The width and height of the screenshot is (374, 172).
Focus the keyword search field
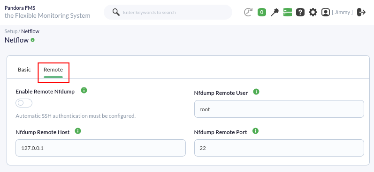(x=168, y=12)
